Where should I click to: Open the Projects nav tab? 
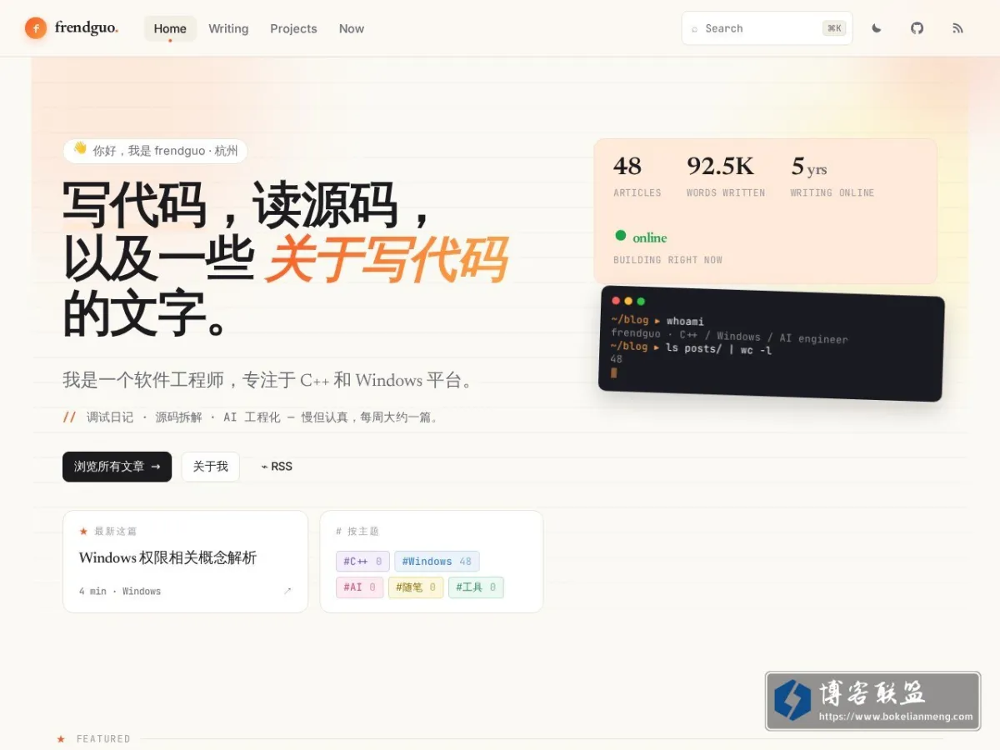click(293, 28)
